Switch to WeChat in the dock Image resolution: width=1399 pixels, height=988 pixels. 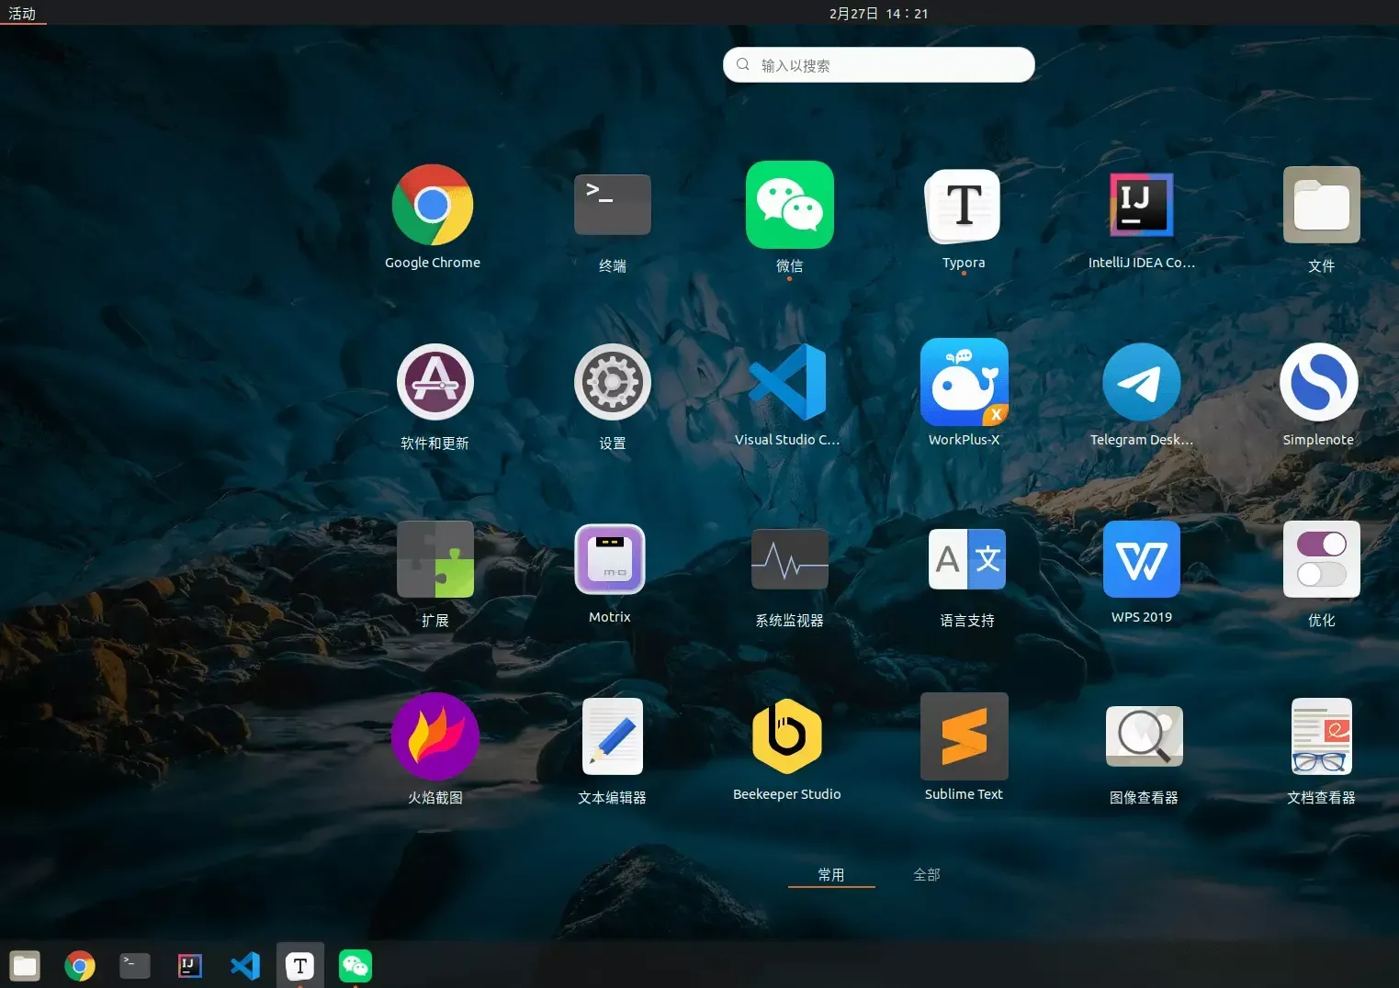point(355,966)
